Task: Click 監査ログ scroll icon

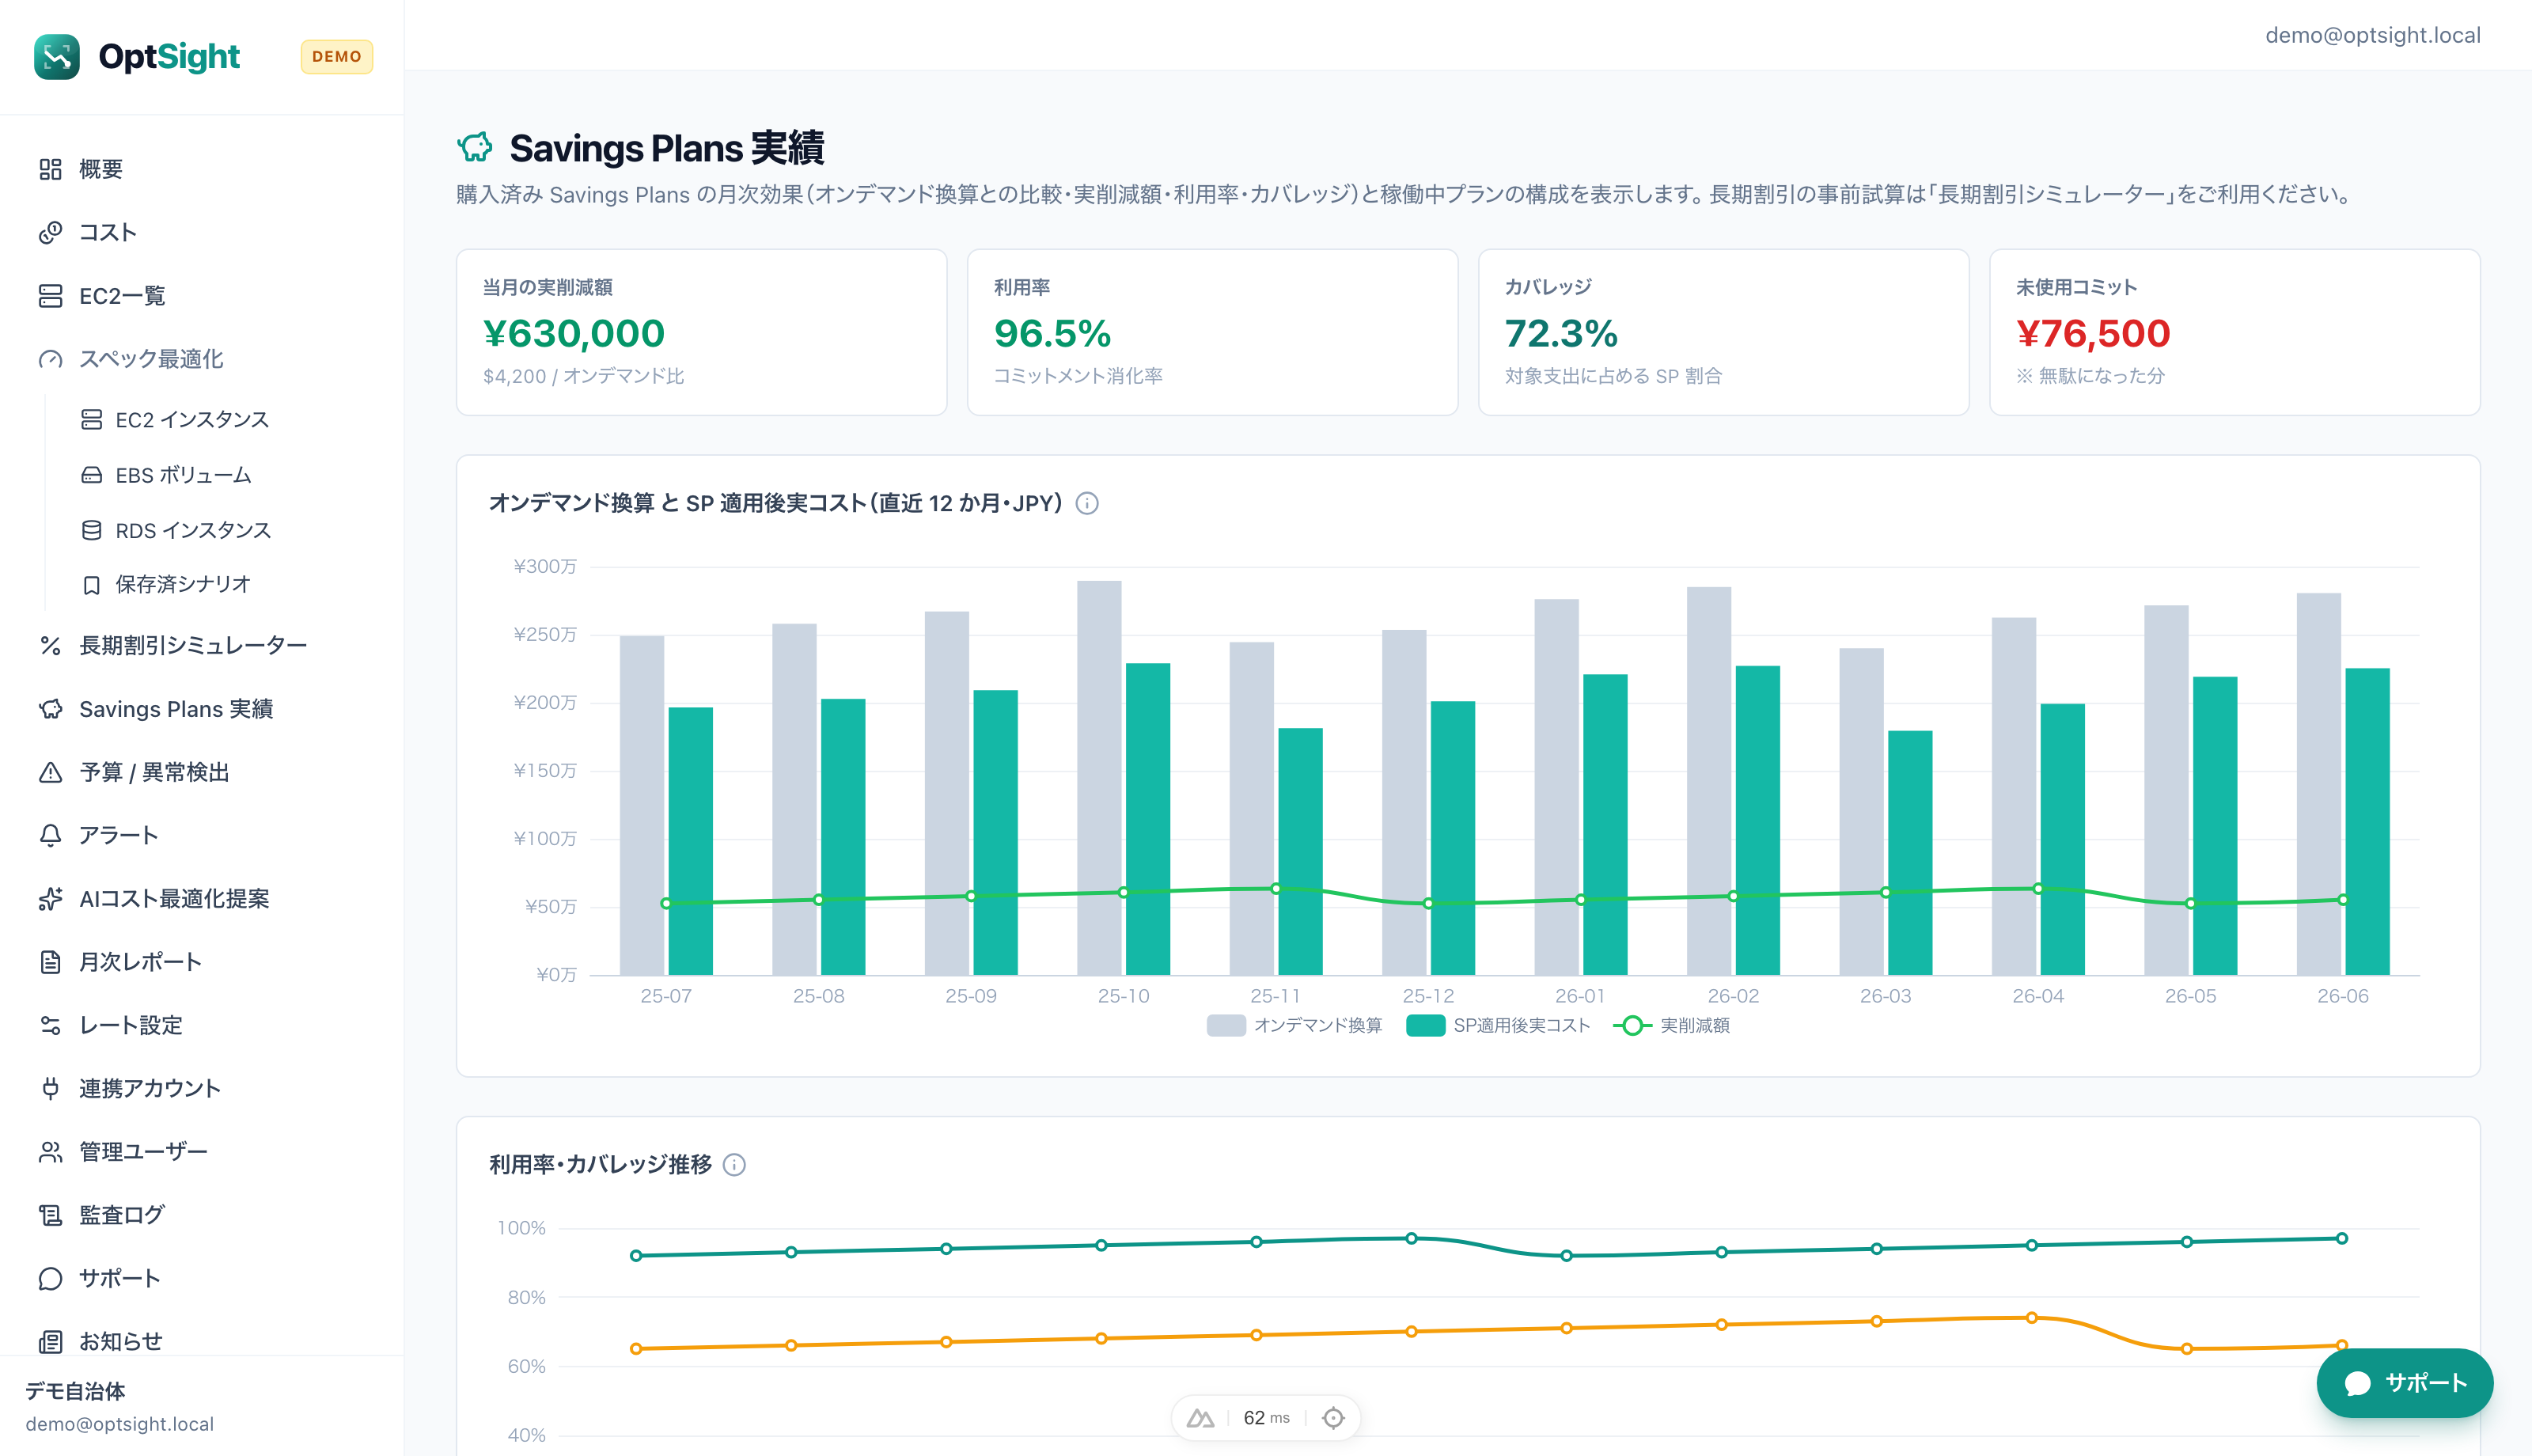Action: point(50,1215)
